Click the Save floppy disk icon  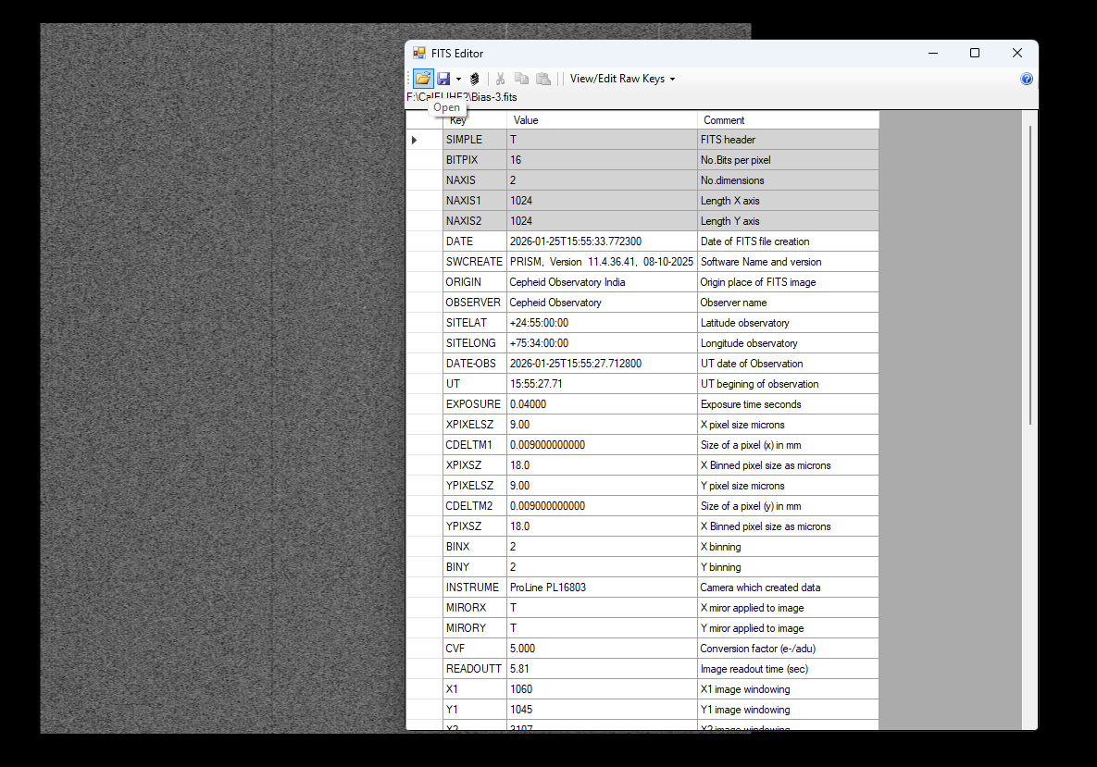point(443,79)
